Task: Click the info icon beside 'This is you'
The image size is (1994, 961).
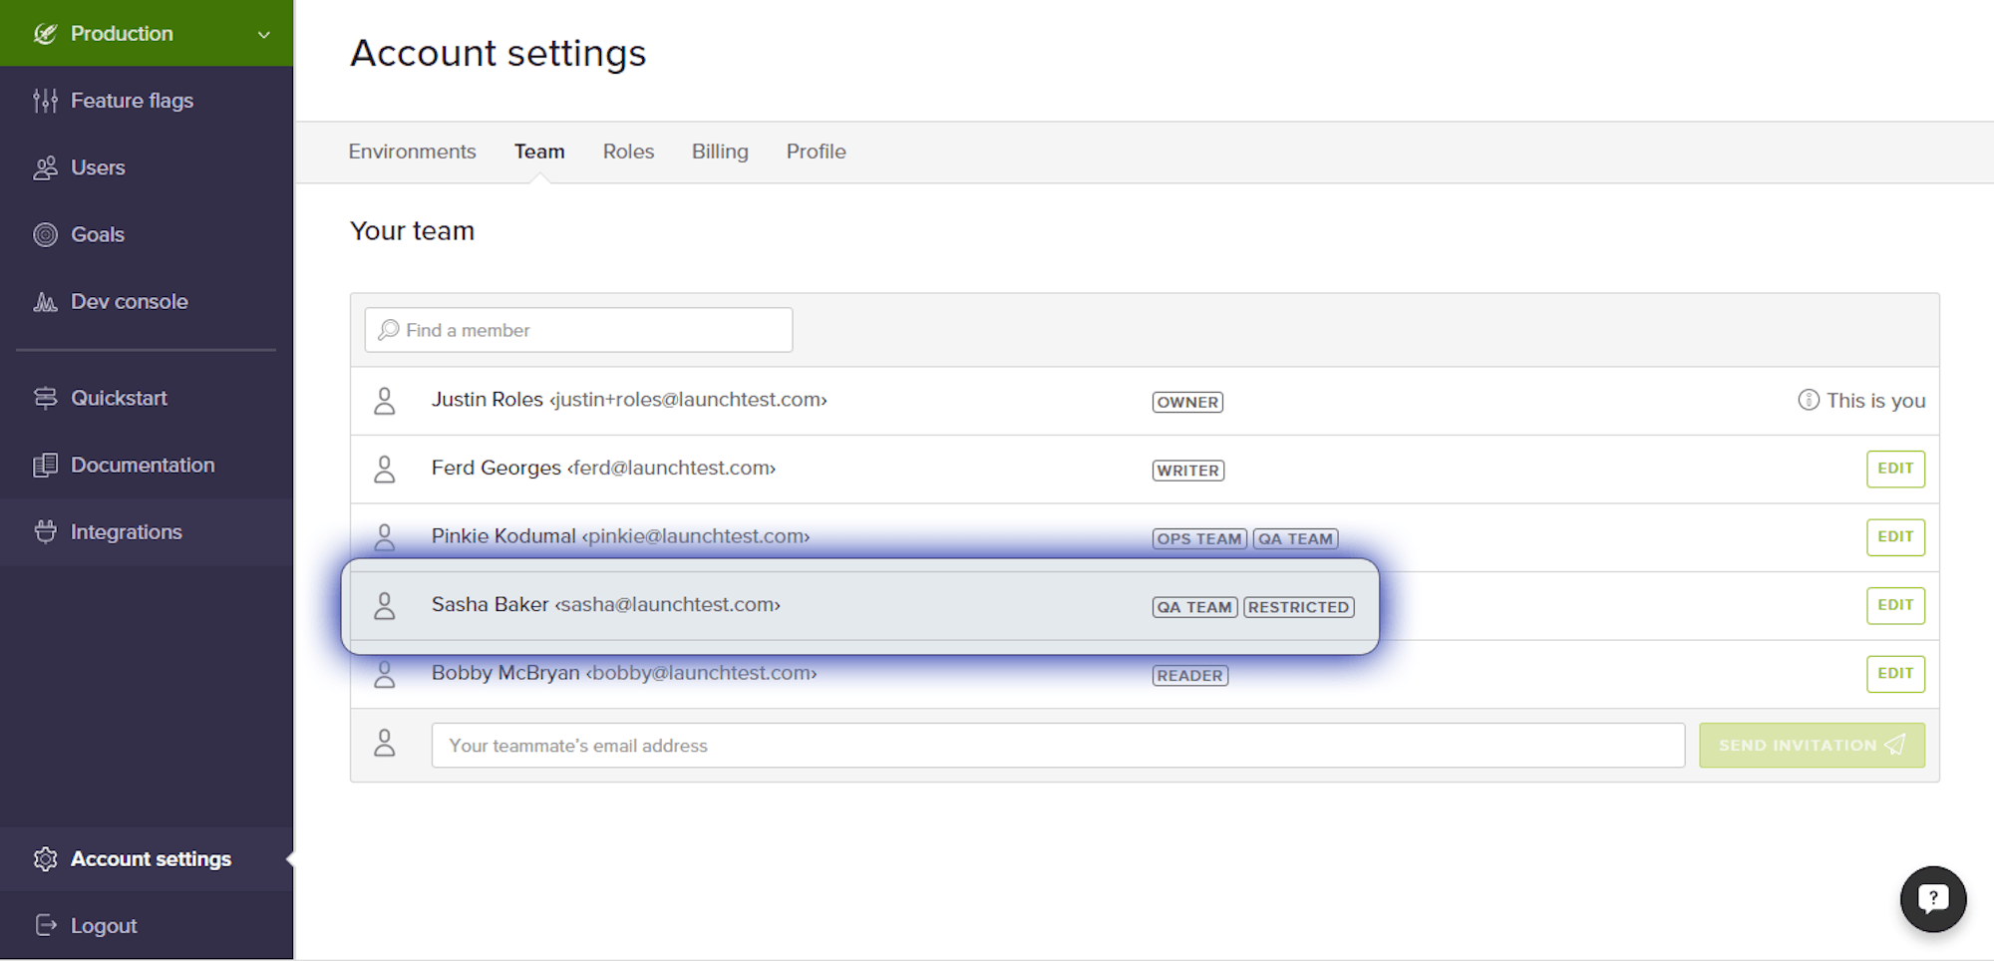Action: coord(1808,400)
